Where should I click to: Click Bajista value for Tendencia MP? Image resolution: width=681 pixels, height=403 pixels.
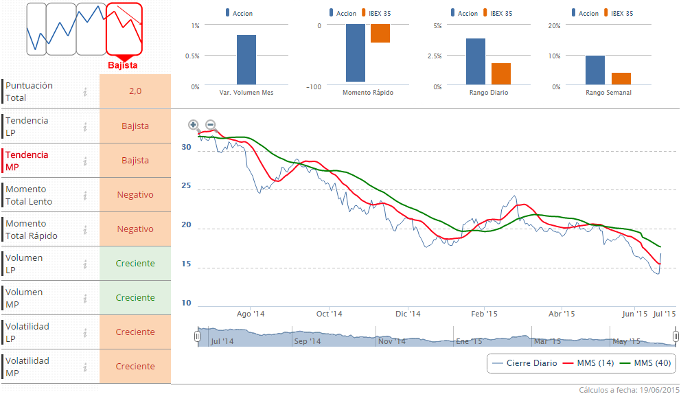(135, 160)
